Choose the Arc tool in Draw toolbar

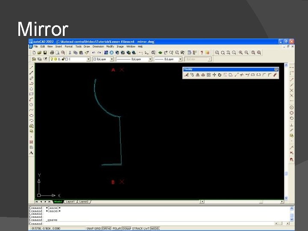point(31,99)
